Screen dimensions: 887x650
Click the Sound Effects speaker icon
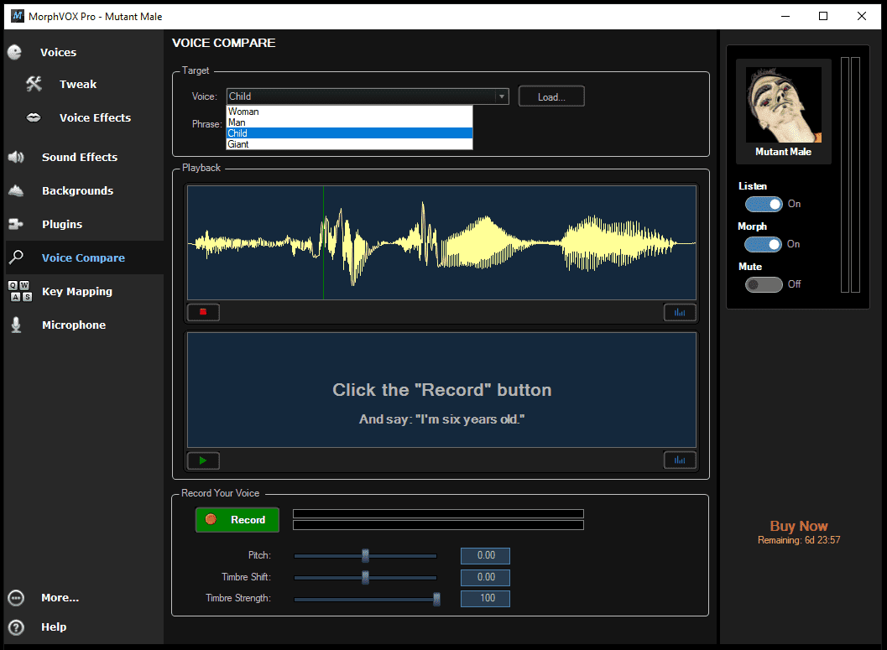tap(16, 157)
